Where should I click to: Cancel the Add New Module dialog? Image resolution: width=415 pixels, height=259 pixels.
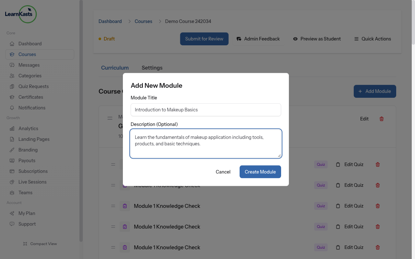click(x=223, y=172)
